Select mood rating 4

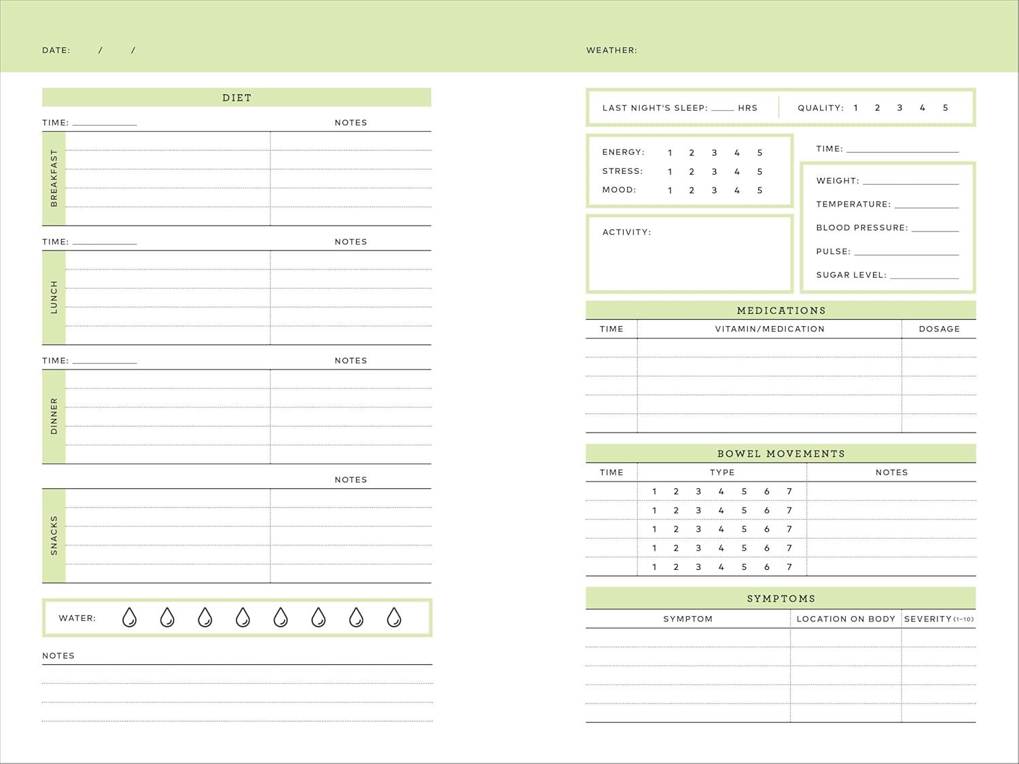737,191
